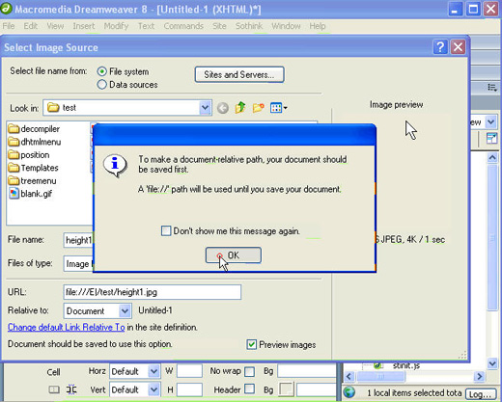Select the File system radio button

(x=101, y=71)
